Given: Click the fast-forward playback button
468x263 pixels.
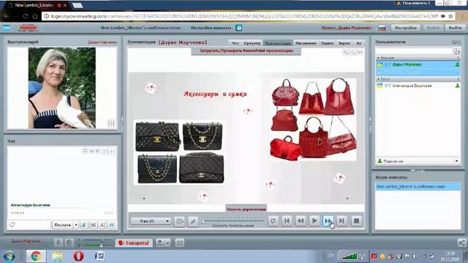Looking at the screenshot, I should 328,221.
